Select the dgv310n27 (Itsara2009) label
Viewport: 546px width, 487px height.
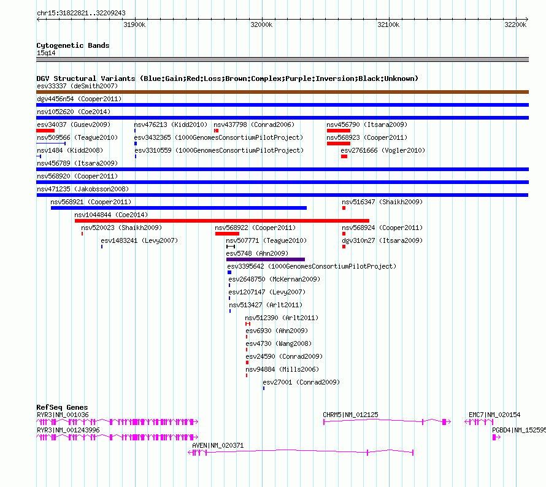tap(382, 240)
